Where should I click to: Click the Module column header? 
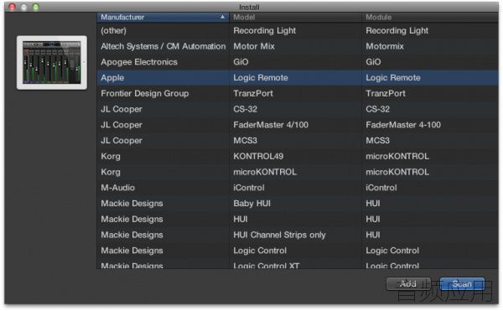(430, 18)
